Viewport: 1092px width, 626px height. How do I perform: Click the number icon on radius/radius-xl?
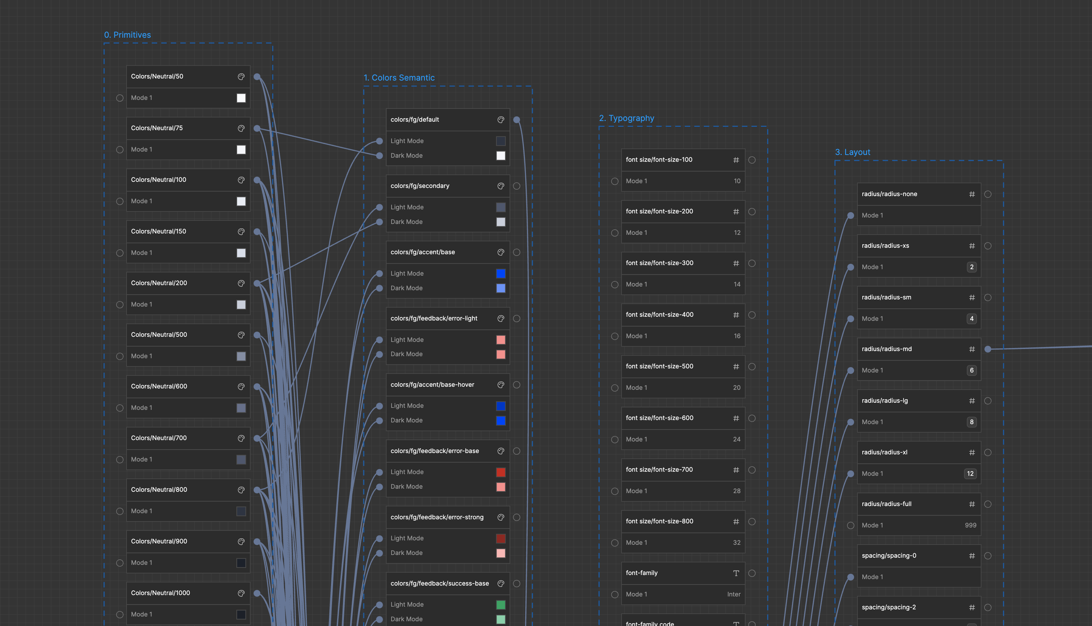[972, 452]
